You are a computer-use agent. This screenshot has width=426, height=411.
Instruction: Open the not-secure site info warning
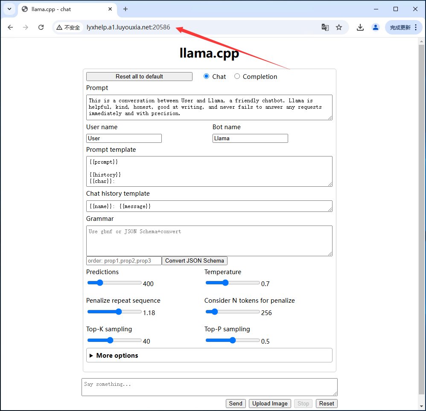coord(68,27)
